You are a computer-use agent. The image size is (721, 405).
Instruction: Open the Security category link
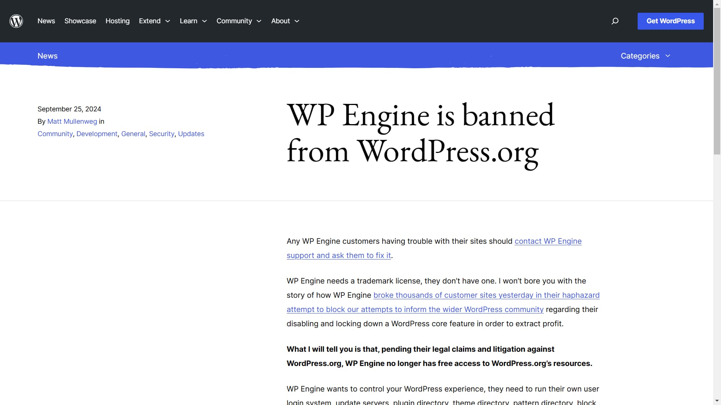click(x=161, y=134)
